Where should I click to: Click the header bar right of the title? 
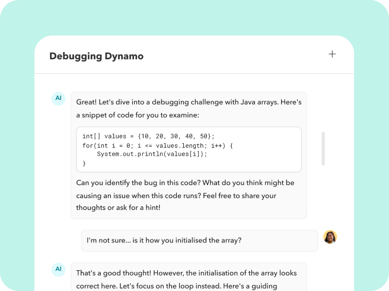[x=237, y=56]
